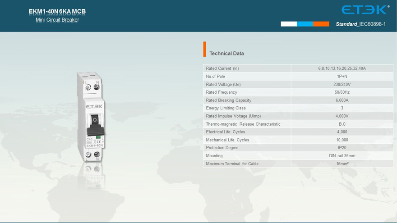Click the 6,000A value cell
Viewport: 397px width, 223px height.
point(342,100)
